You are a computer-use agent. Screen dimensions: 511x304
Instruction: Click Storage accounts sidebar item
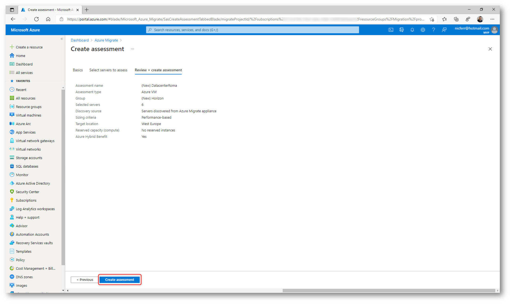pyautogui.click(x=29, y=158)
